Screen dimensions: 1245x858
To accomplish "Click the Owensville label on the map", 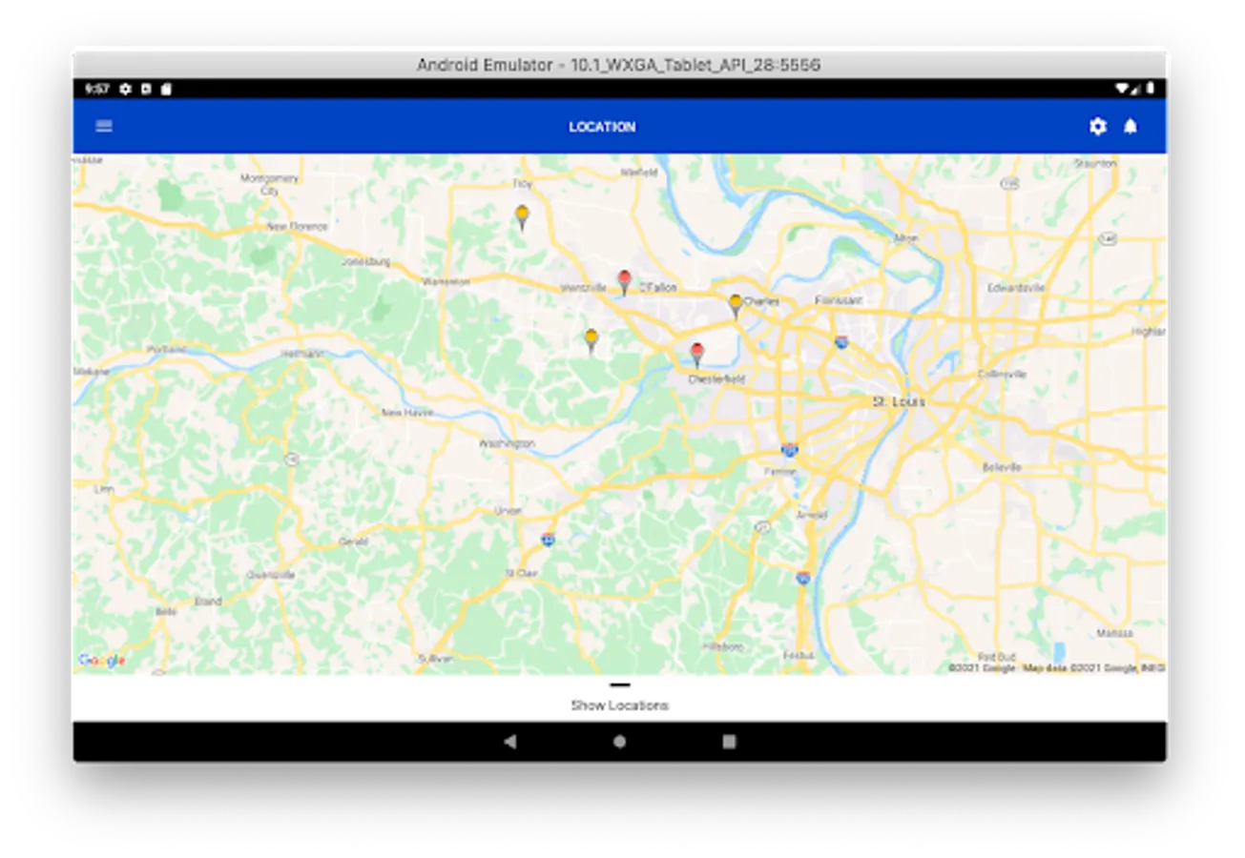I will [x=271, y=575].
